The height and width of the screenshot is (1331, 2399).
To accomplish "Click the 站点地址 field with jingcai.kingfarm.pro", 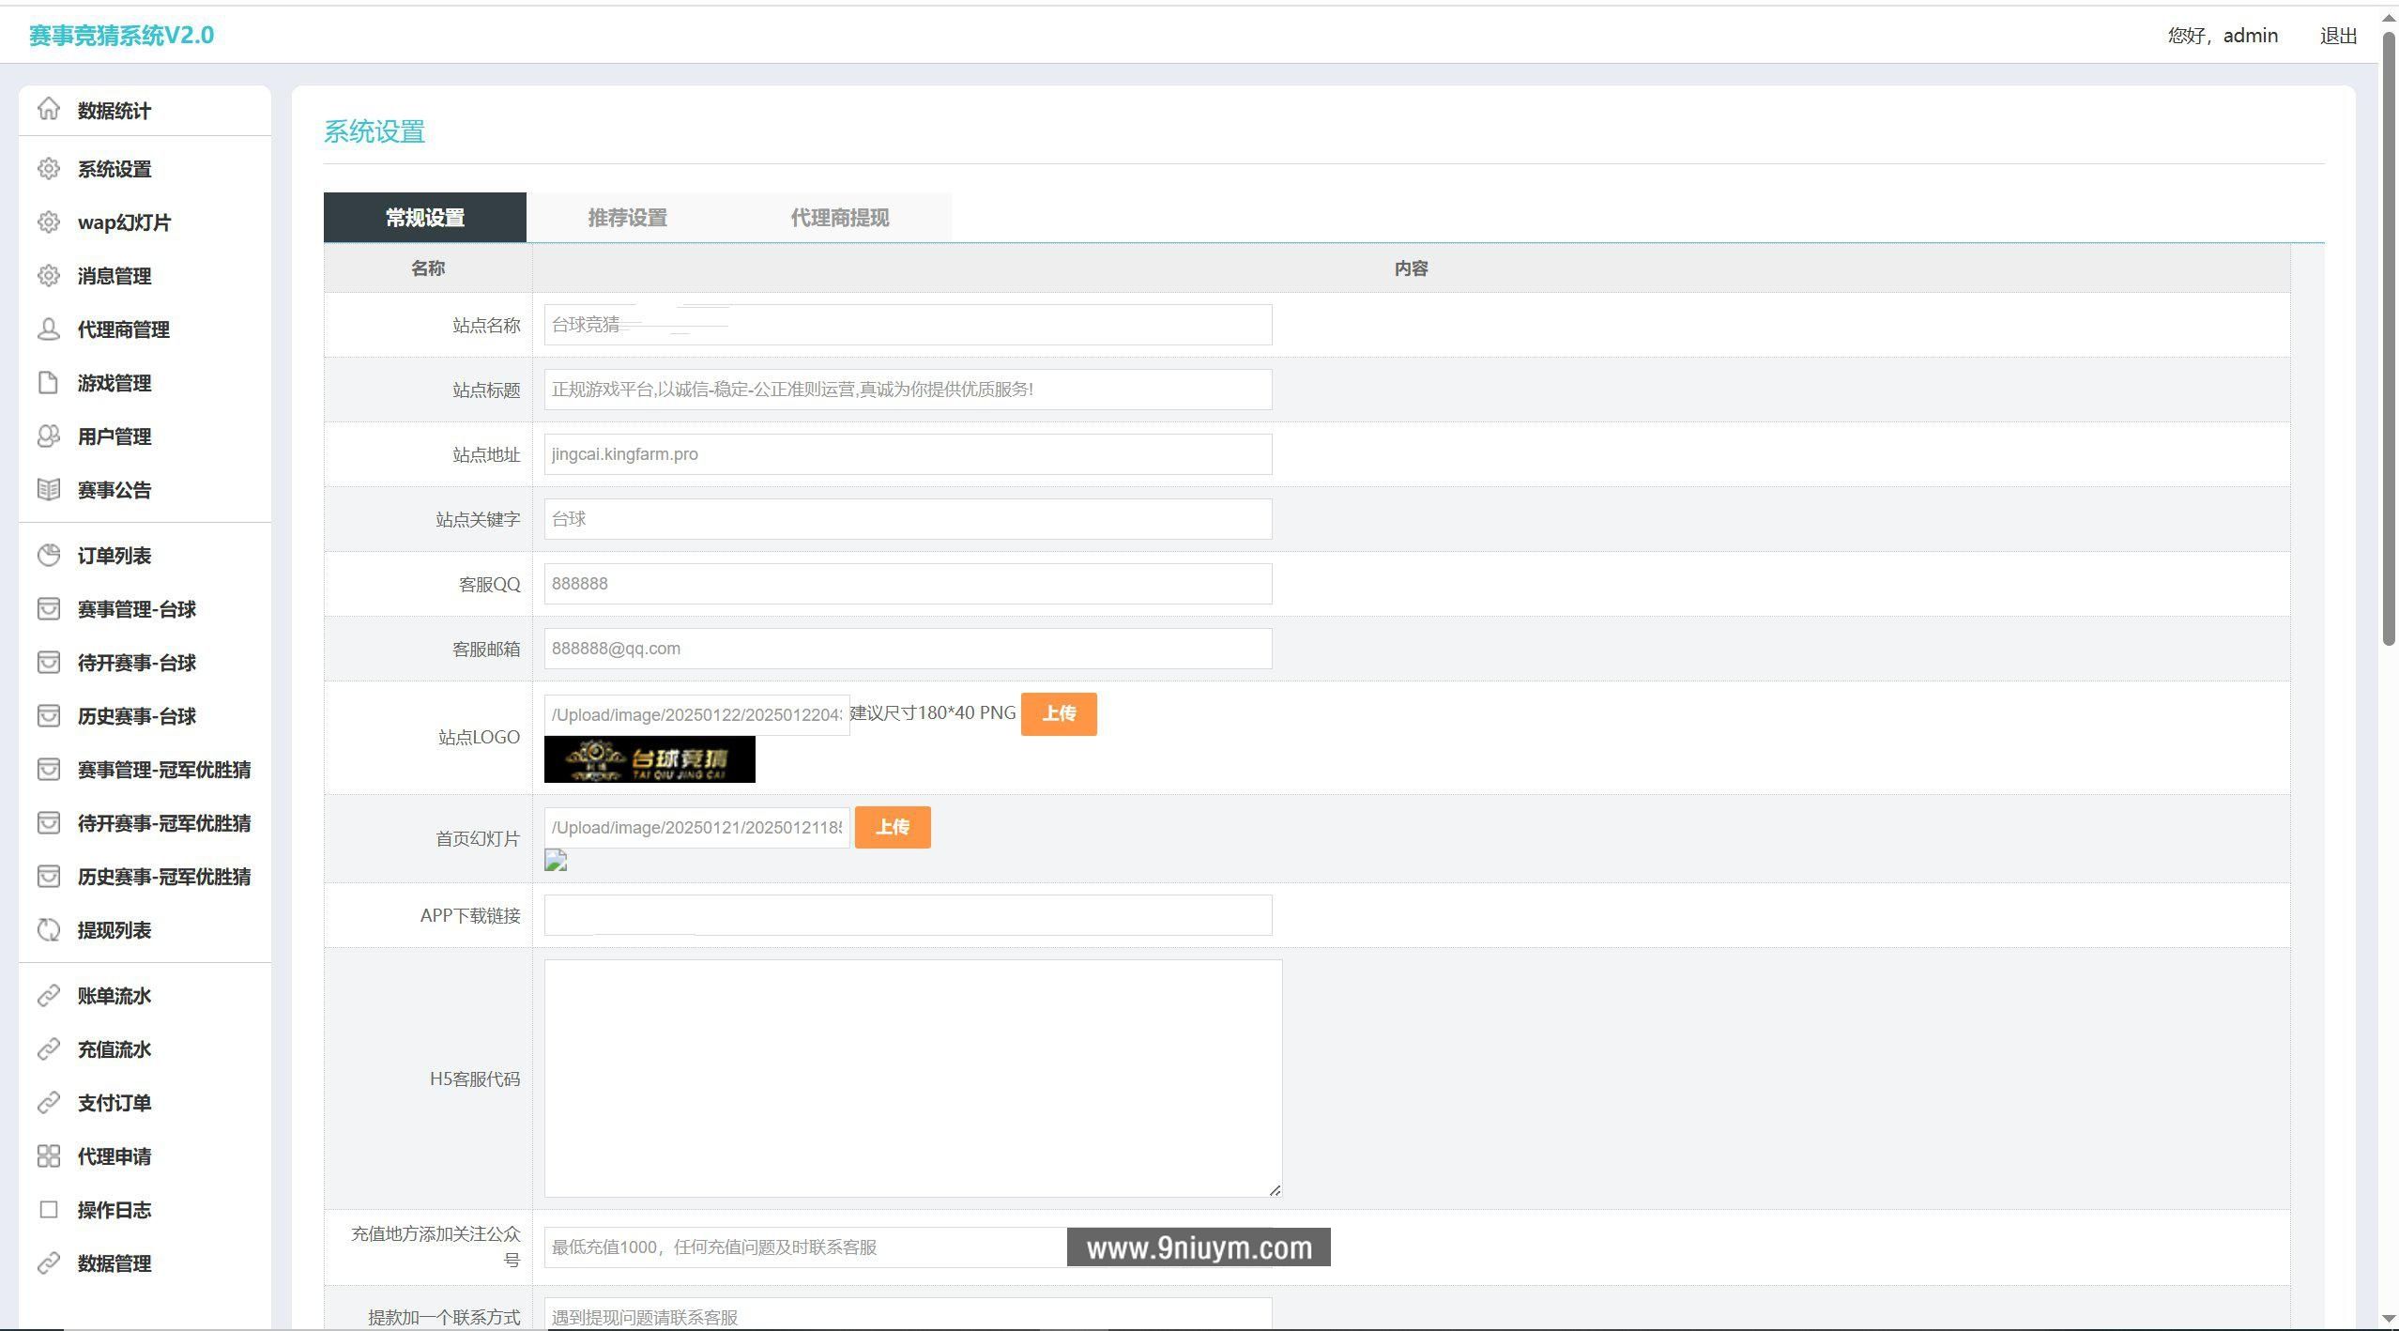I will (909, 454).
